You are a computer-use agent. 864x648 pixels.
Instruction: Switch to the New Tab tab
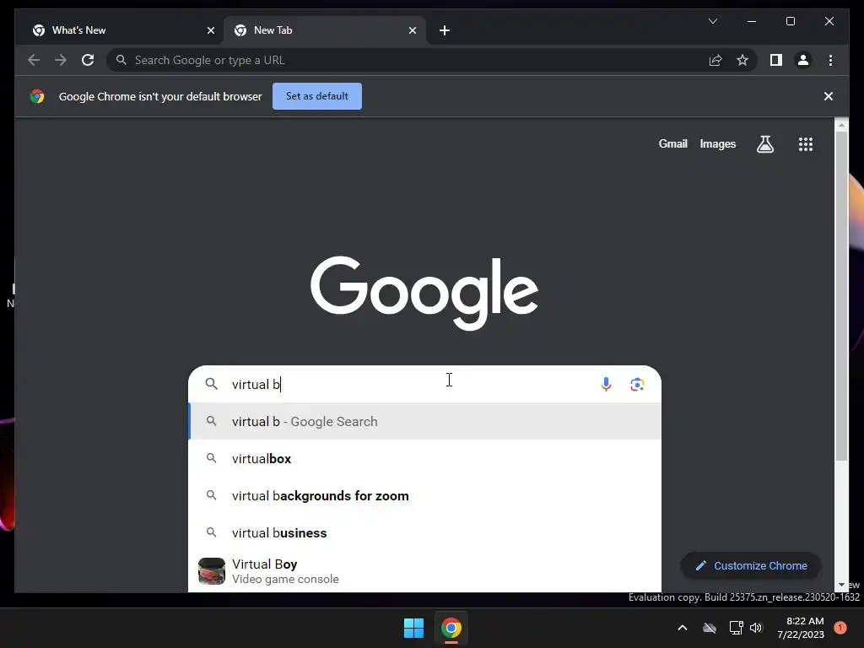click(325, 30)
